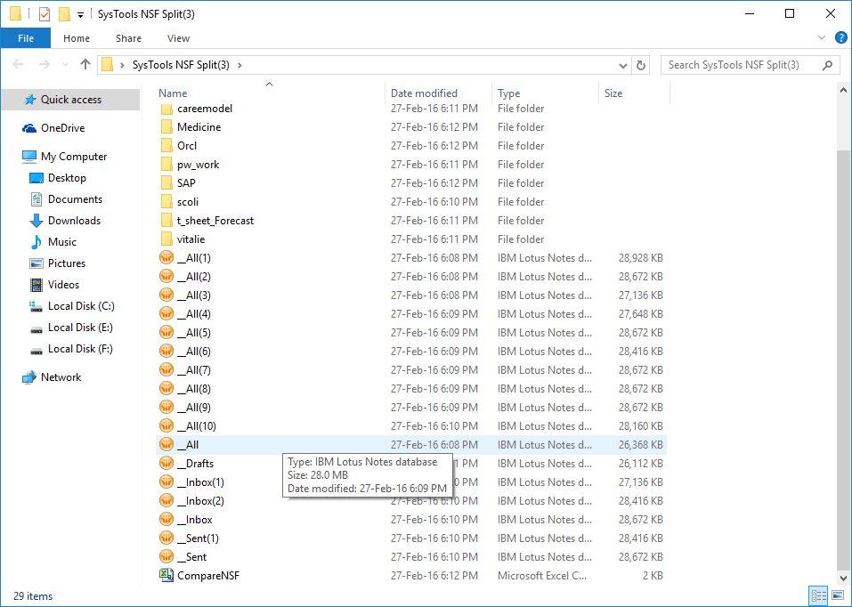The width and height of the screenshot is (852, 607).
Task: Click the folder icon of Medicine
Action: pyautogui.click(x=166, y=127)
